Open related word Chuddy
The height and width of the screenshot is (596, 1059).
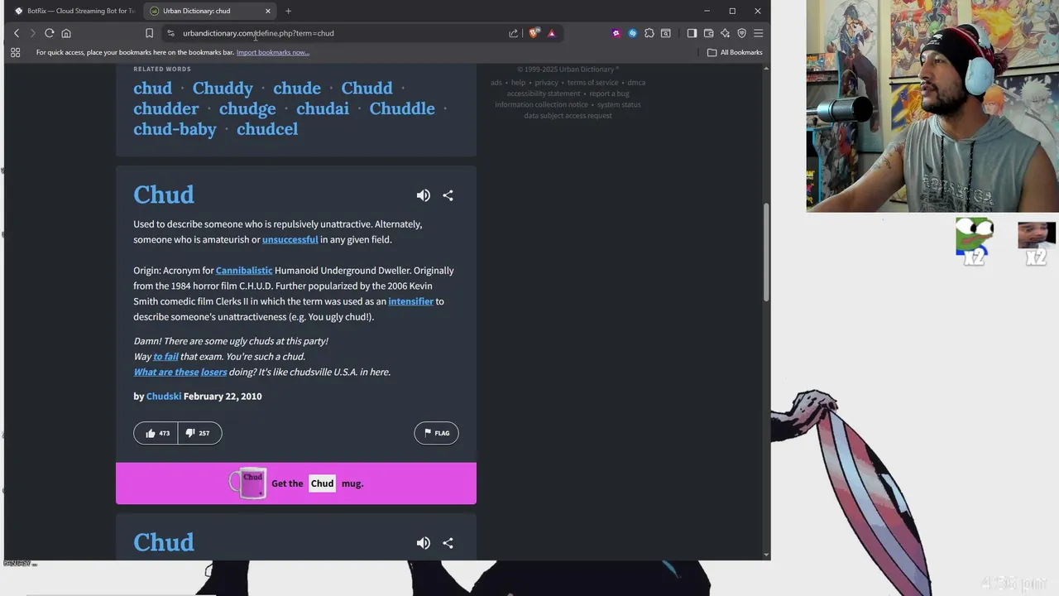click(x=223, y=88)
